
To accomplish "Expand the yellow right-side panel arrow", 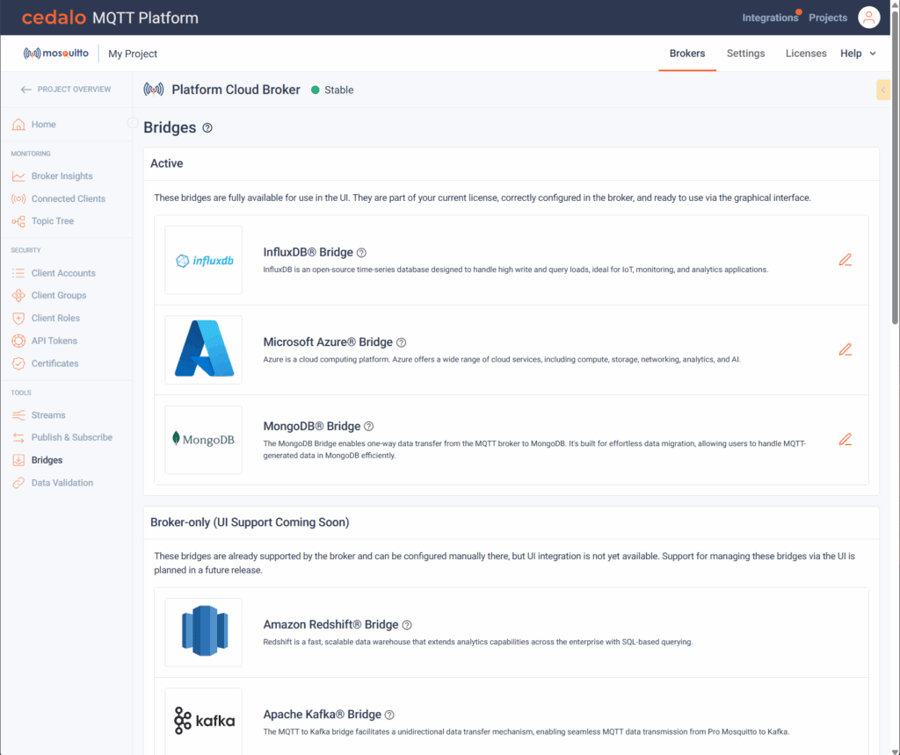I will (883, 90).
